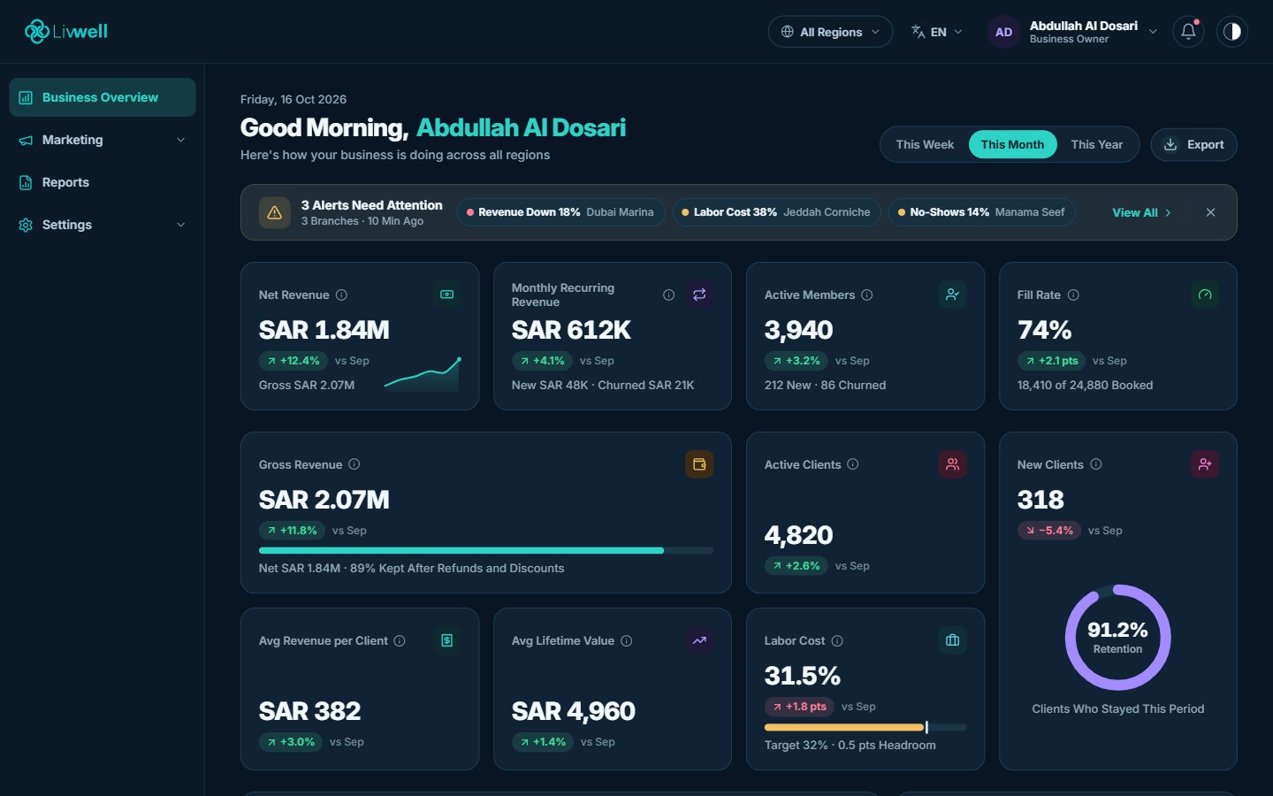
Task: Open the EN language selector
Action: [937, 32]
